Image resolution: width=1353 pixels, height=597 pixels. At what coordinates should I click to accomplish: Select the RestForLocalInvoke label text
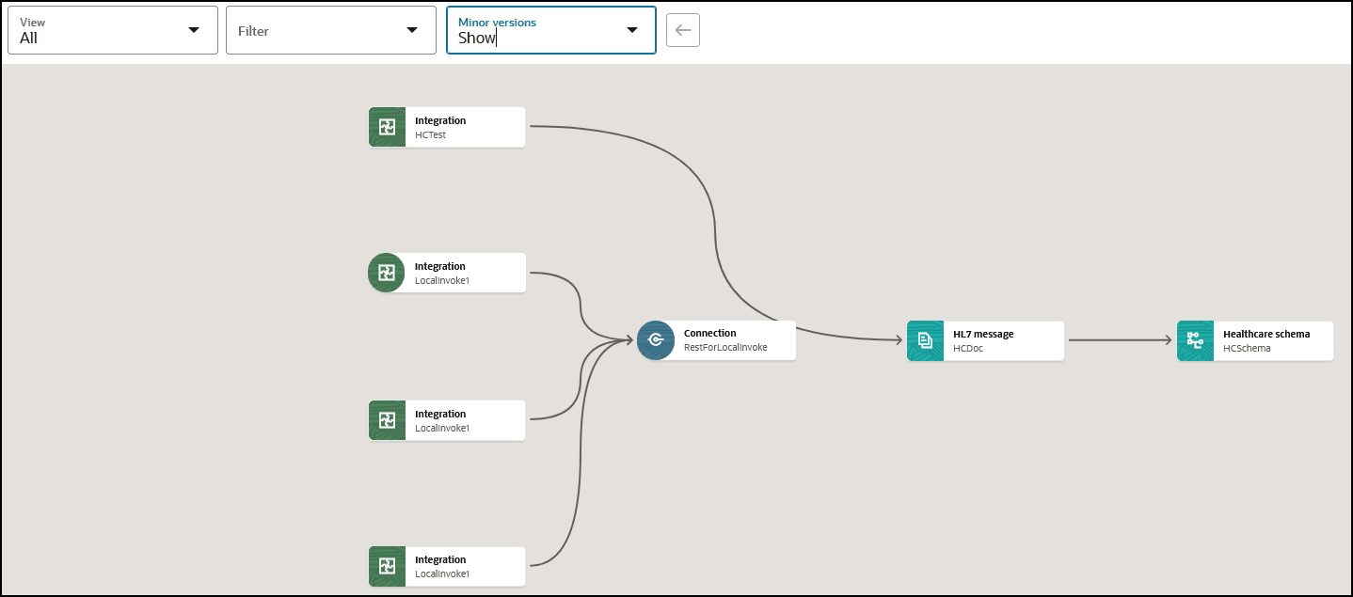point(725,347)
